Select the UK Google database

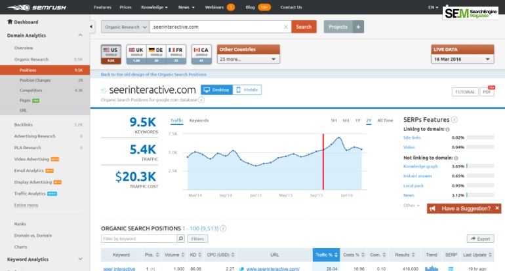pos(136,54)
